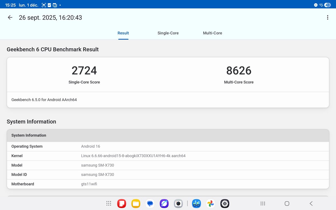Switch to the Single-Core tab

(168, 33)
